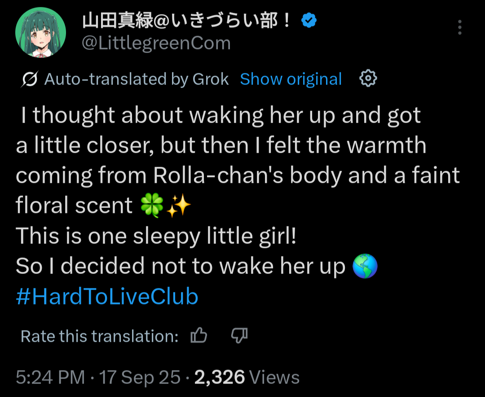Click the Grok slashed-circle logo icon
This screenshot has width=485, height=397.
(30, 79)
